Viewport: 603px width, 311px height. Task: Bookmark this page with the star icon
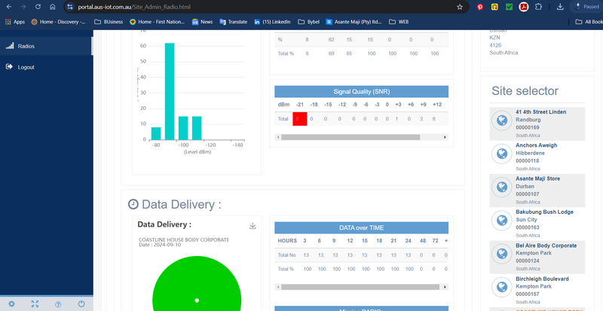[460, 7]
